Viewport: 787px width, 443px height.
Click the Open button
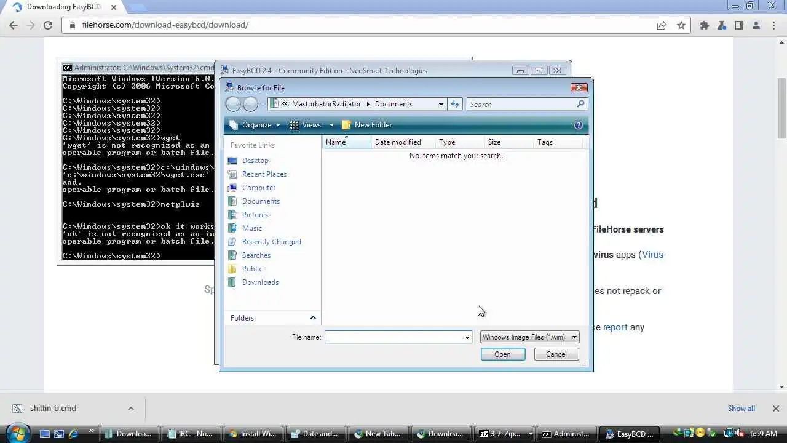point(502,354)
